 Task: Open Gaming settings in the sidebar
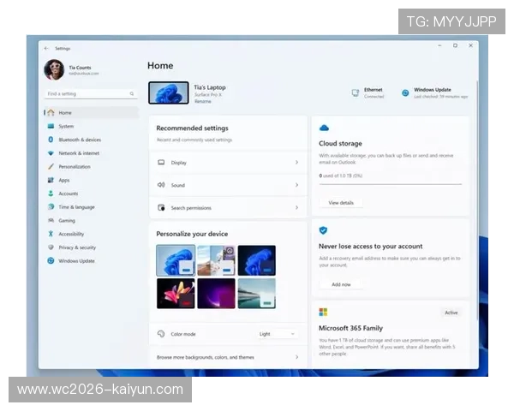click(x=67, y=221)
